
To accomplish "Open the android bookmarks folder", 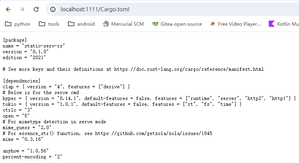I will (x=81, y=24).
